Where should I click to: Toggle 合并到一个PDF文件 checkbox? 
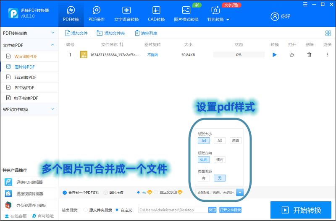click(65, 193)
